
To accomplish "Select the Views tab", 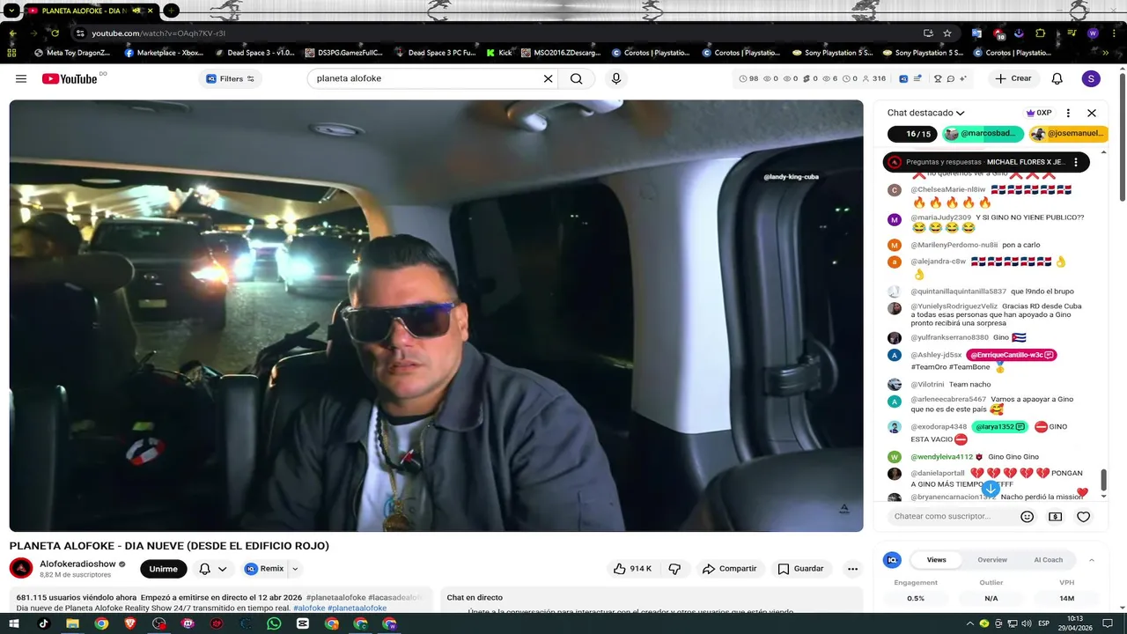I will (937, 560).
